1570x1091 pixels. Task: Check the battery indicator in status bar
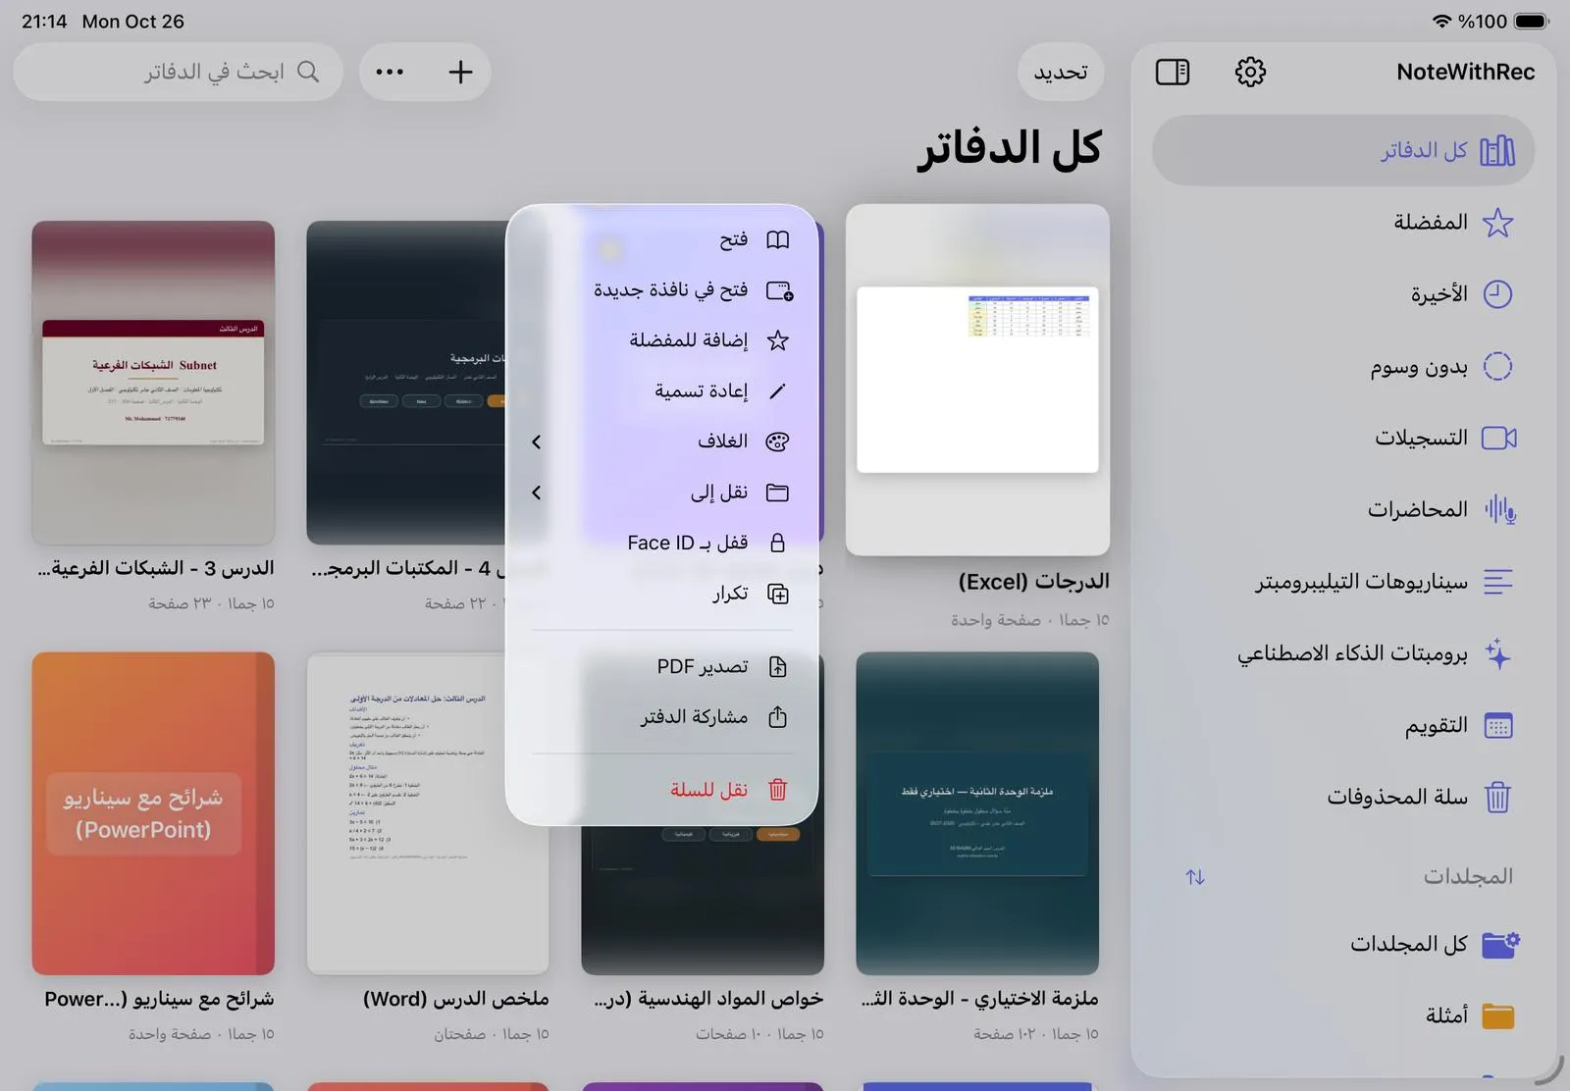click(1531, 21)
